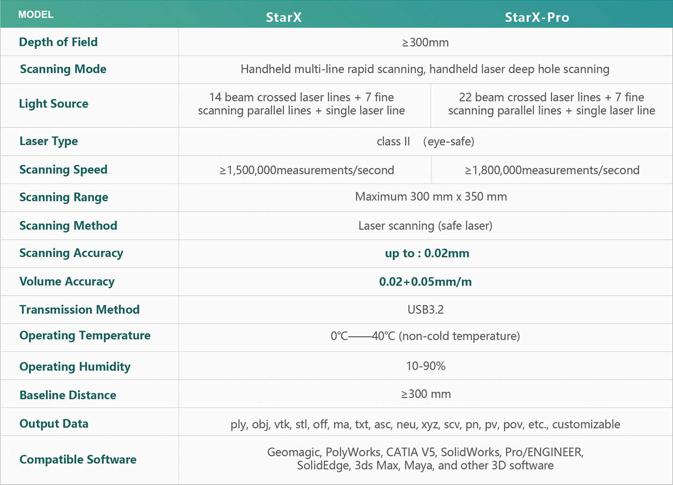This screenshot has width=673, height=485.
Task: Select the Compatible Software value cell
Action: click(425, 460)
